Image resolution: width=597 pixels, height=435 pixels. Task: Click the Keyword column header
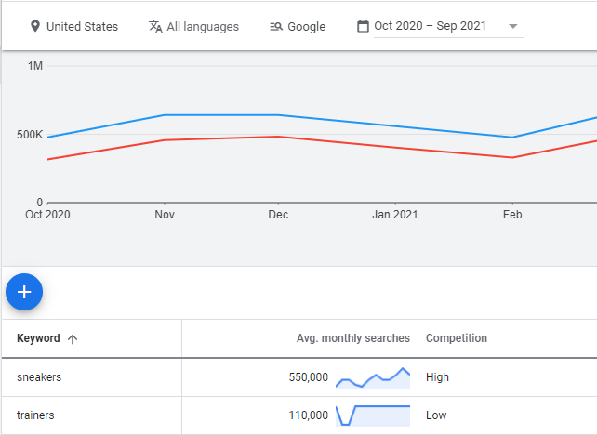tap(38, 338)
